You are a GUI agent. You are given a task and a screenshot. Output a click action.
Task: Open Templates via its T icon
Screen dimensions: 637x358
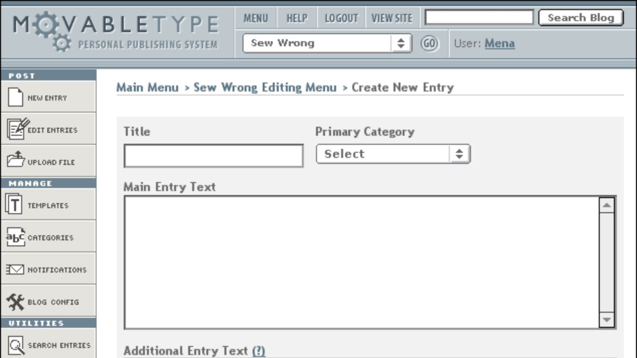pos(14,205)
